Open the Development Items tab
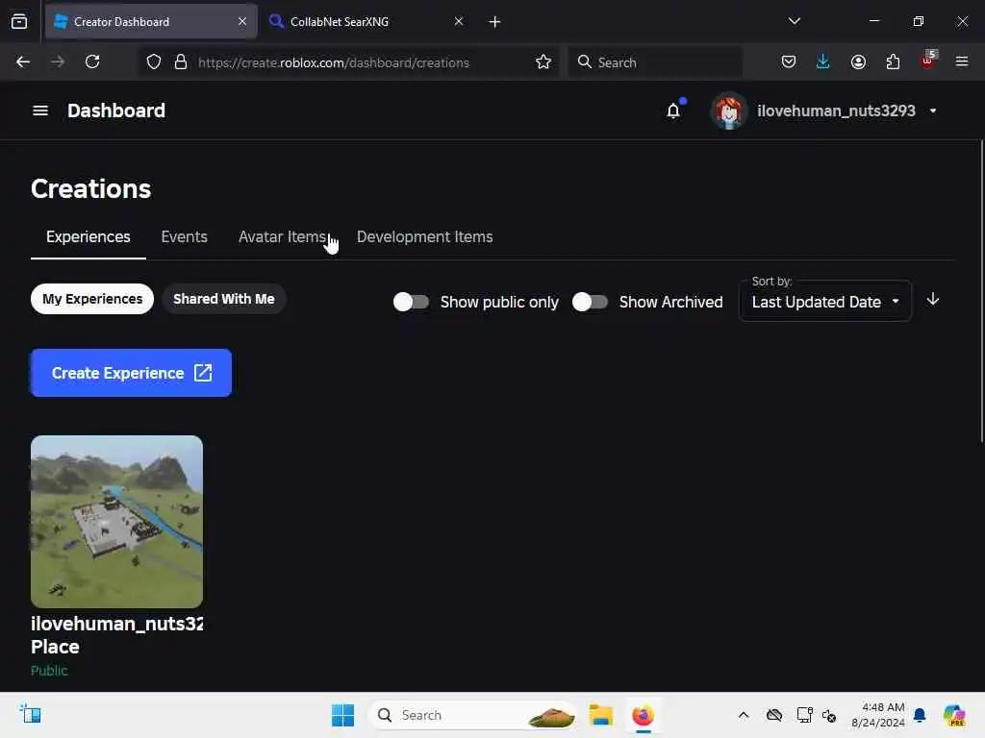The width and height of the screenshot is (985, 738). point(424,236)
